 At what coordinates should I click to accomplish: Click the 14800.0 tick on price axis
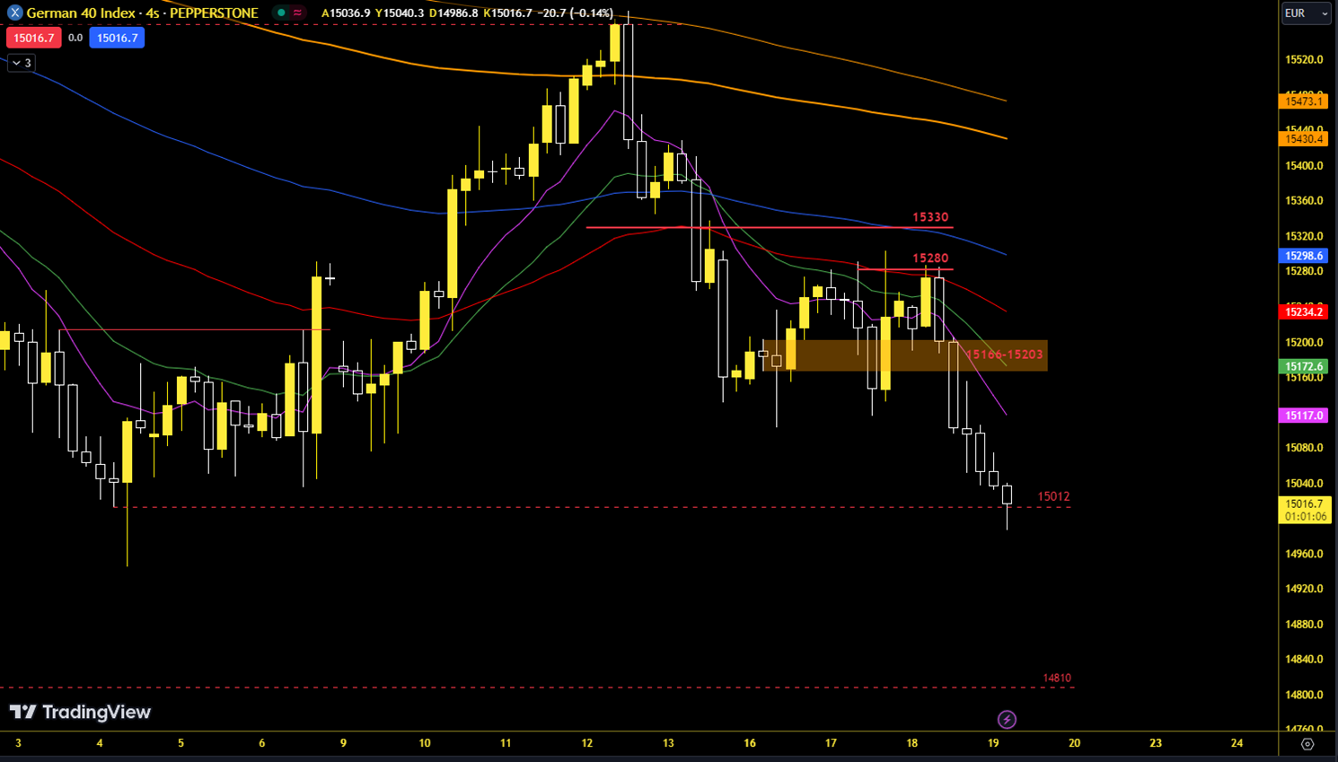coord(1304,695)
